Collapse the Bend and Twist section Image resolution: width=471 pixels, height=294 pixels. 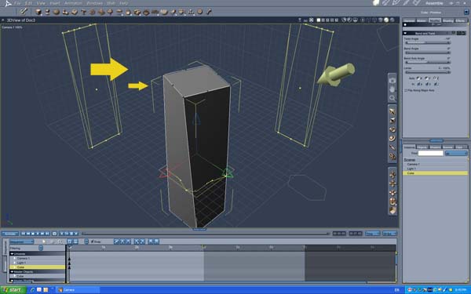405,33
